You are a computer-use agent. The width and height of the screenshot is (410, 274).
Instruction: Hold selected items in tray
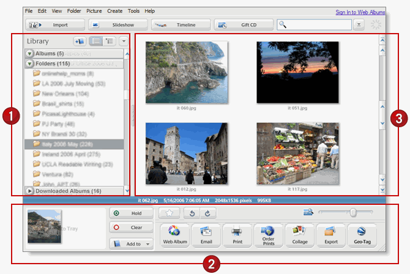coord(132,213)
